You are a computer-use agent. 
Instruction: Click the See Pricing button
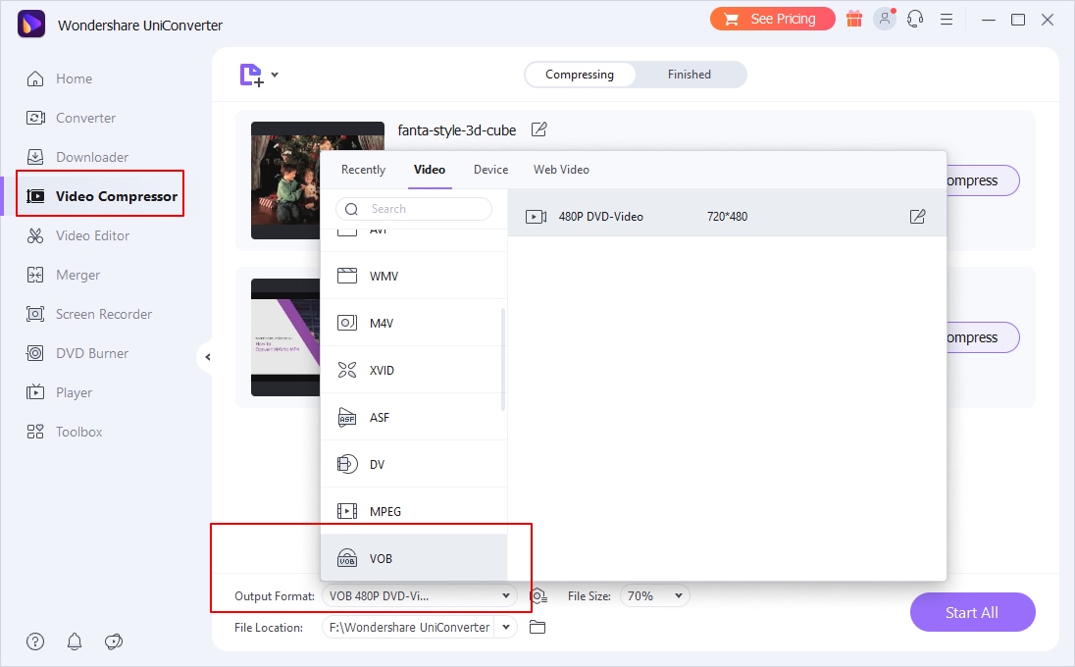click(x=773, y=19)
